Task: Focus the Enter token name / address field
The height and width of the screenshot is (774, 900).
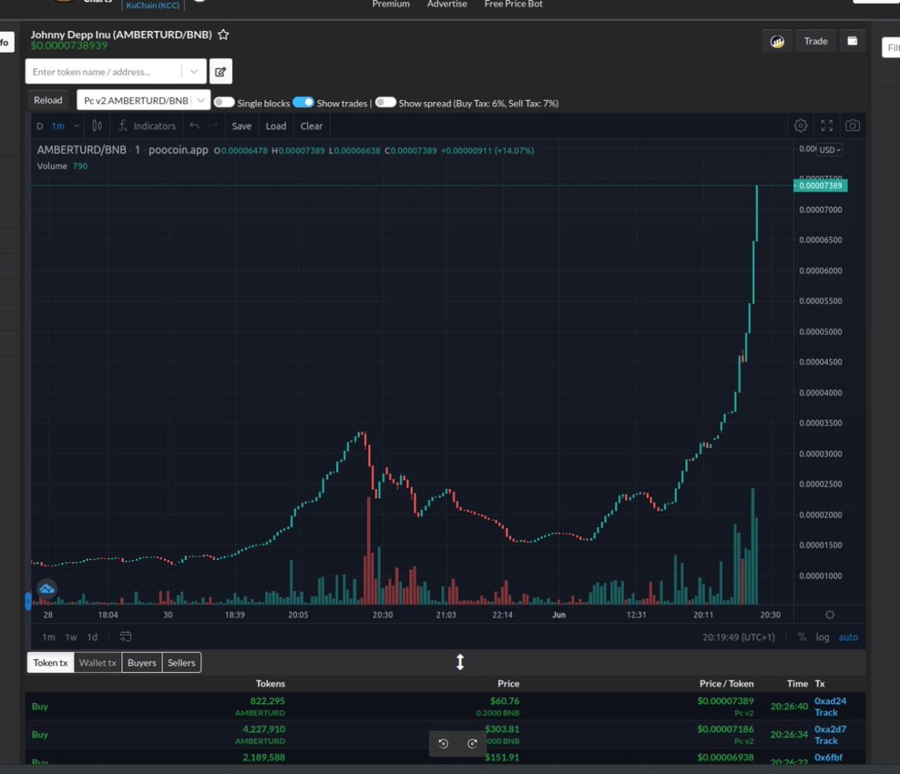Action: (x=105, y=72)
